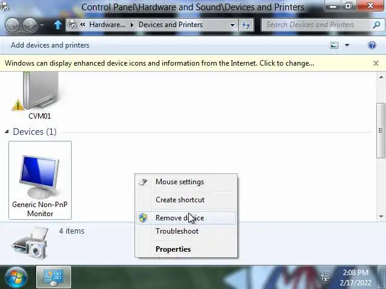Image resolution: width=386 pixels, height=289 pixels.
Task: Choose Remove device from context menu
Action: coord(186,218)
